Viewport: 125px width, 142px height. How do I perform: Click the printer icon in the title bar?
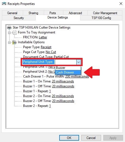pos(4,4)
